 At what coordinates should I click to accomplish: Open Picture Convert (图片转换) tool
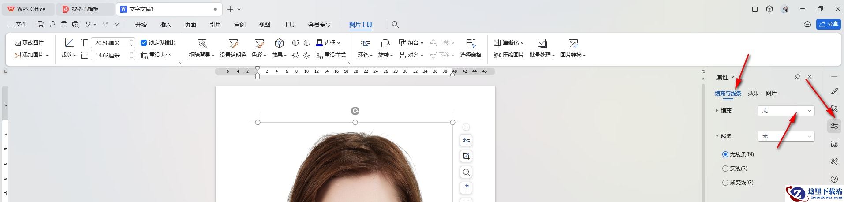pyautogui.click(x=573, y=48)
